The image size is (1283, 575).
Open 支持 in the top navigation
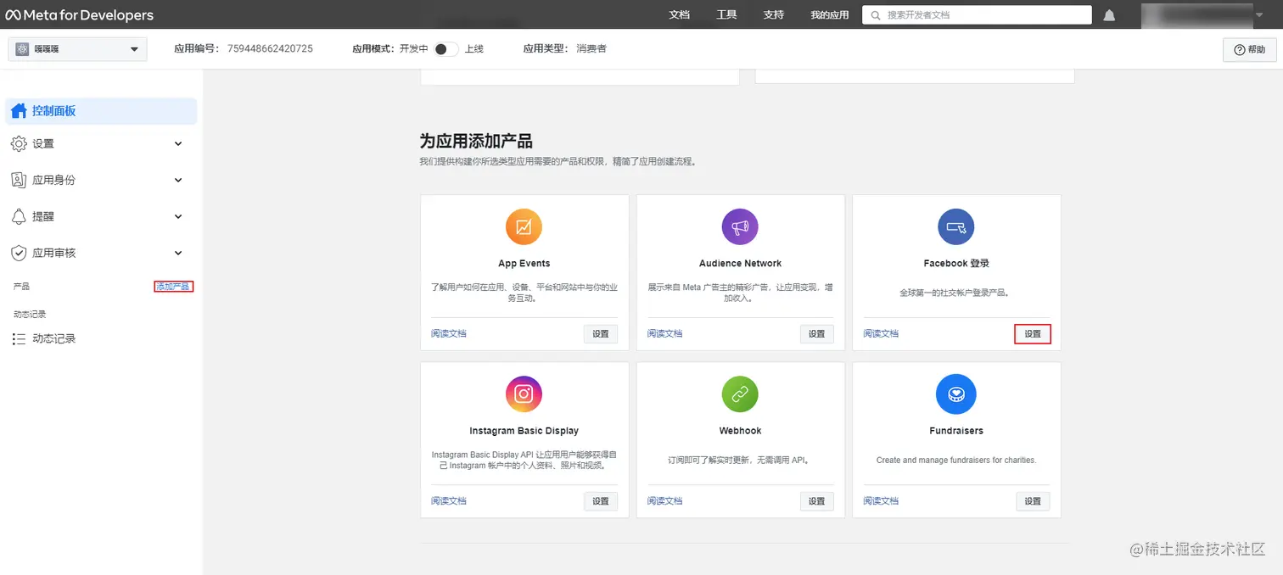pyautogui.click(x=774, y=15)
